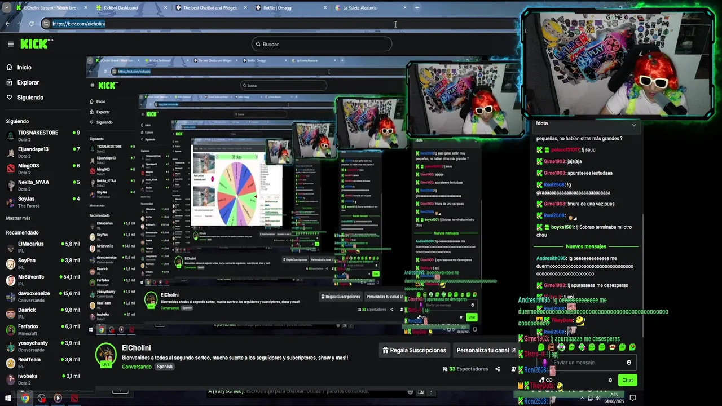
Task: Open chat settings gear
Action: coord(610,380)
